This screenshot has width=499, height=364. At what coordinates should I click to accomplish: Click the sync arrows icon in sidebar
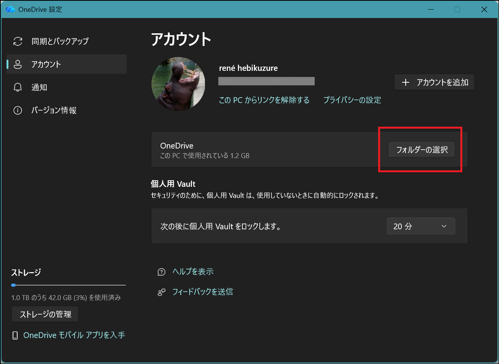coord(18,41)
